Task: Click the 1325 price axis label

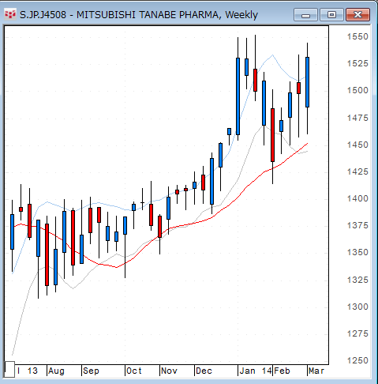Action: (357, 280)
